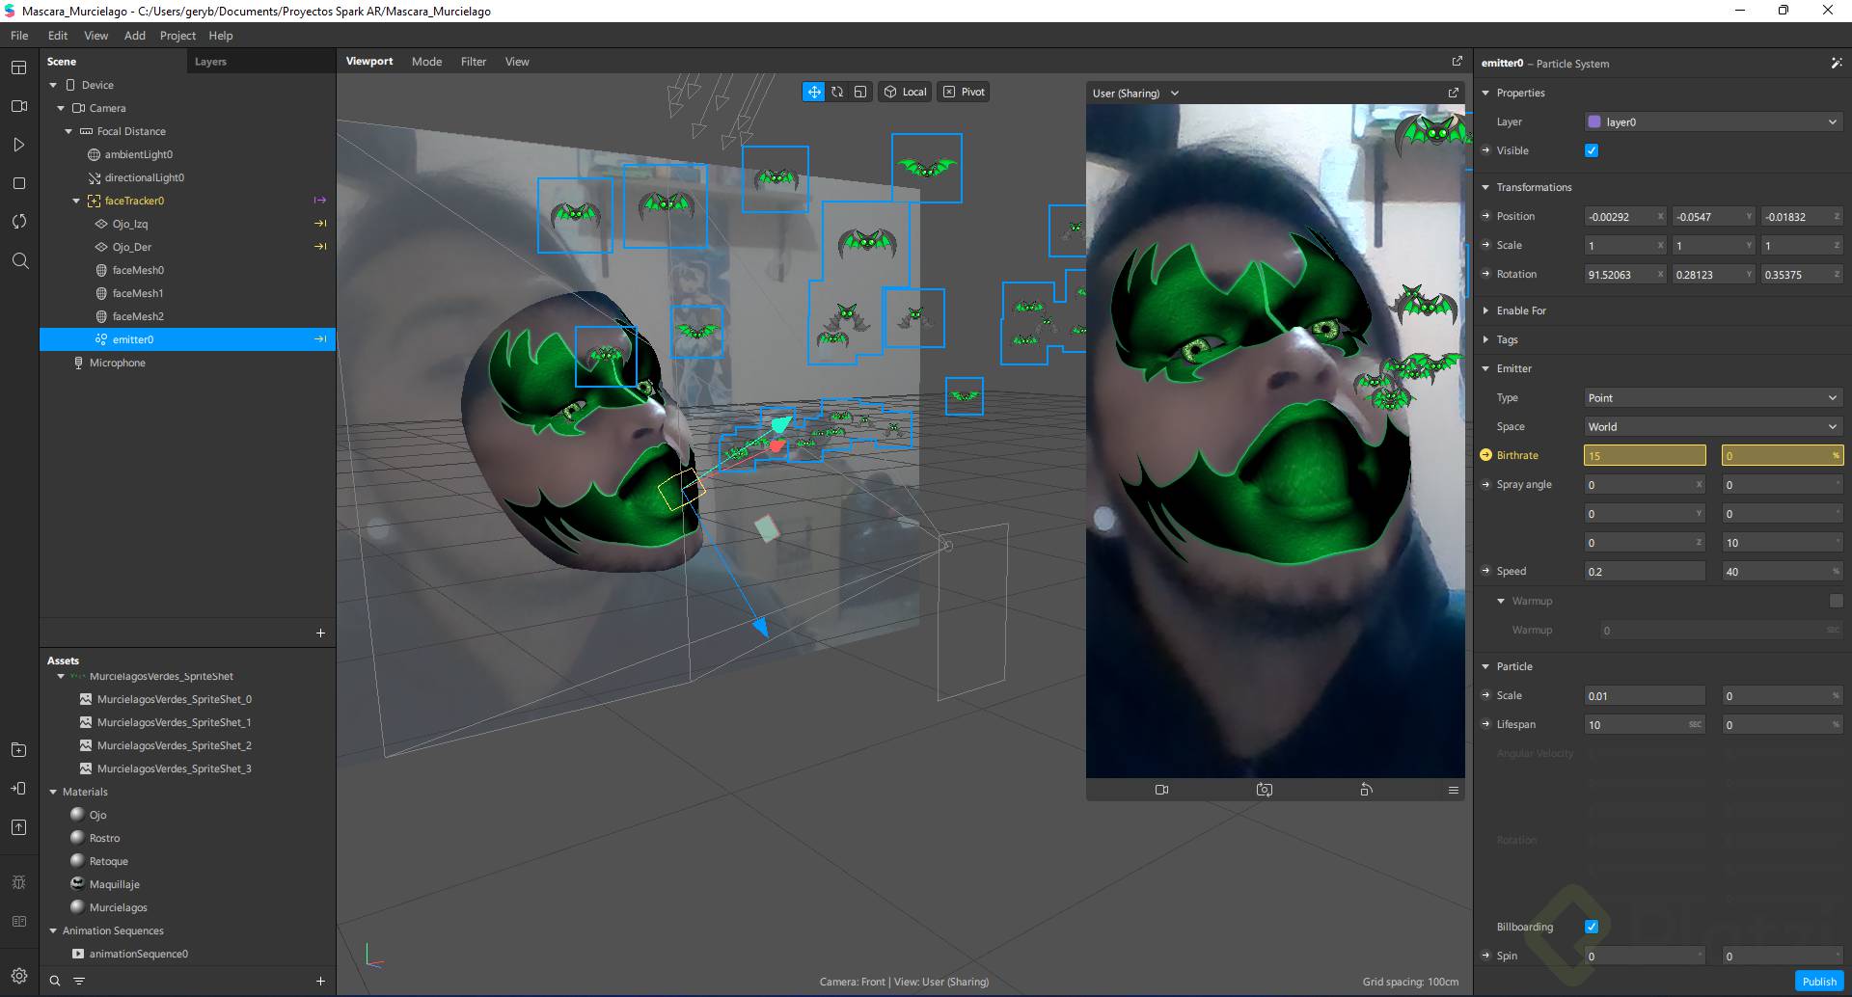Open the Add menu
The width and height of the screenshot is (1852, 997).
click(x=134, y=36)
